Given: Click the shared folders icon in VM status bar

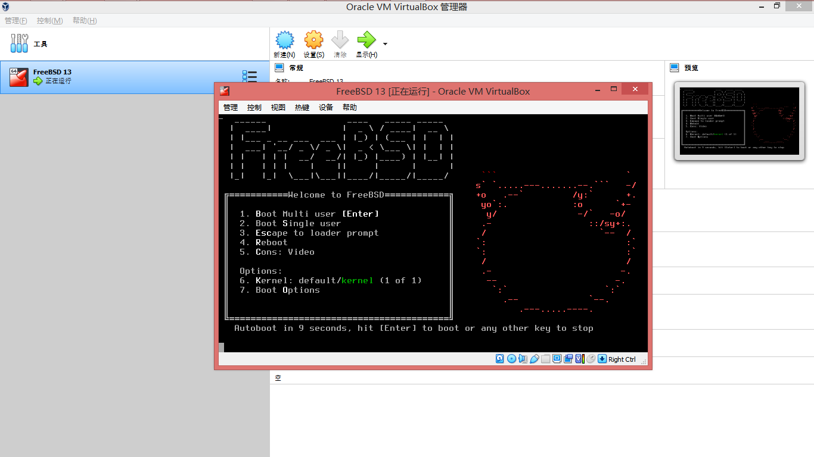Looking at the screenshot, I should [545, 358].
